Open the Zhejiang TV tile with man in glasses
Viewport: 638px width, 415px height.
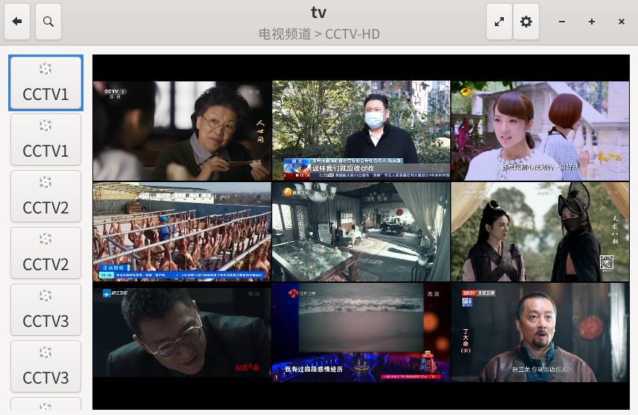(x=182, y=332)
